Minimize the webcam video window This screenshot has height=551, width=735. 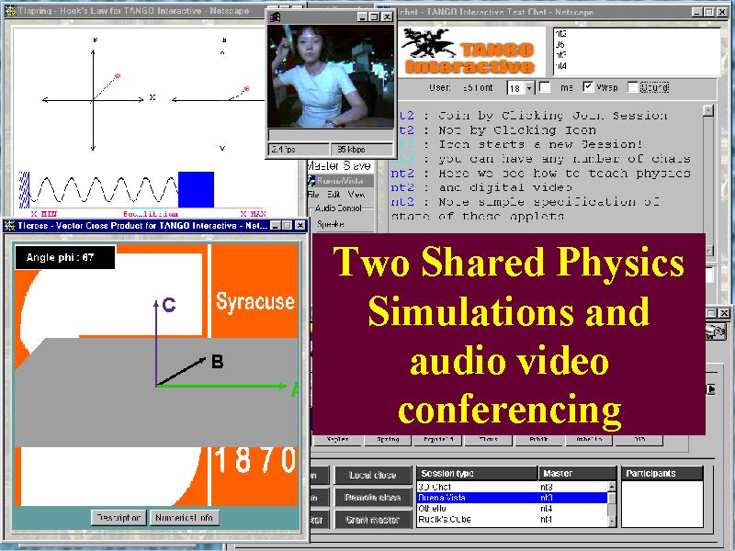coord(362,17)
